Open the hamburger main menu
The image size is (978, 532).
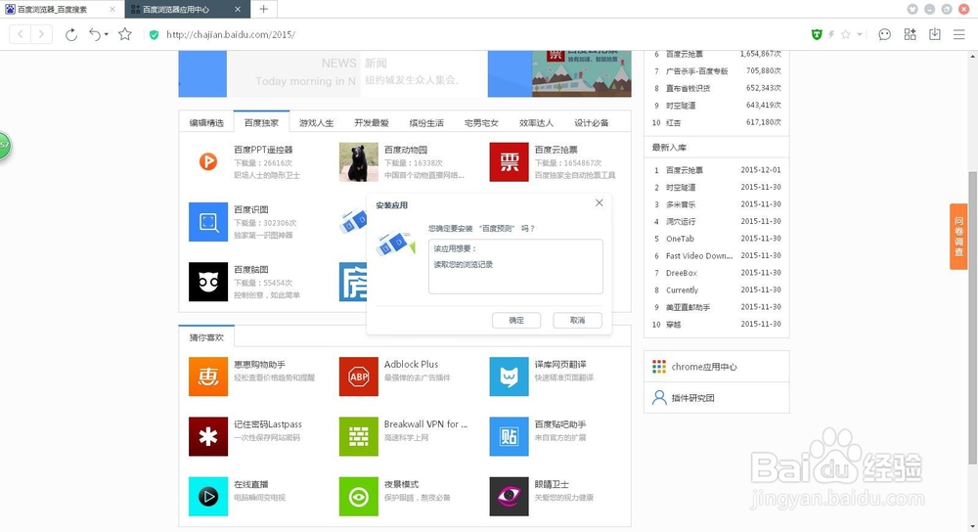point(959,34)
